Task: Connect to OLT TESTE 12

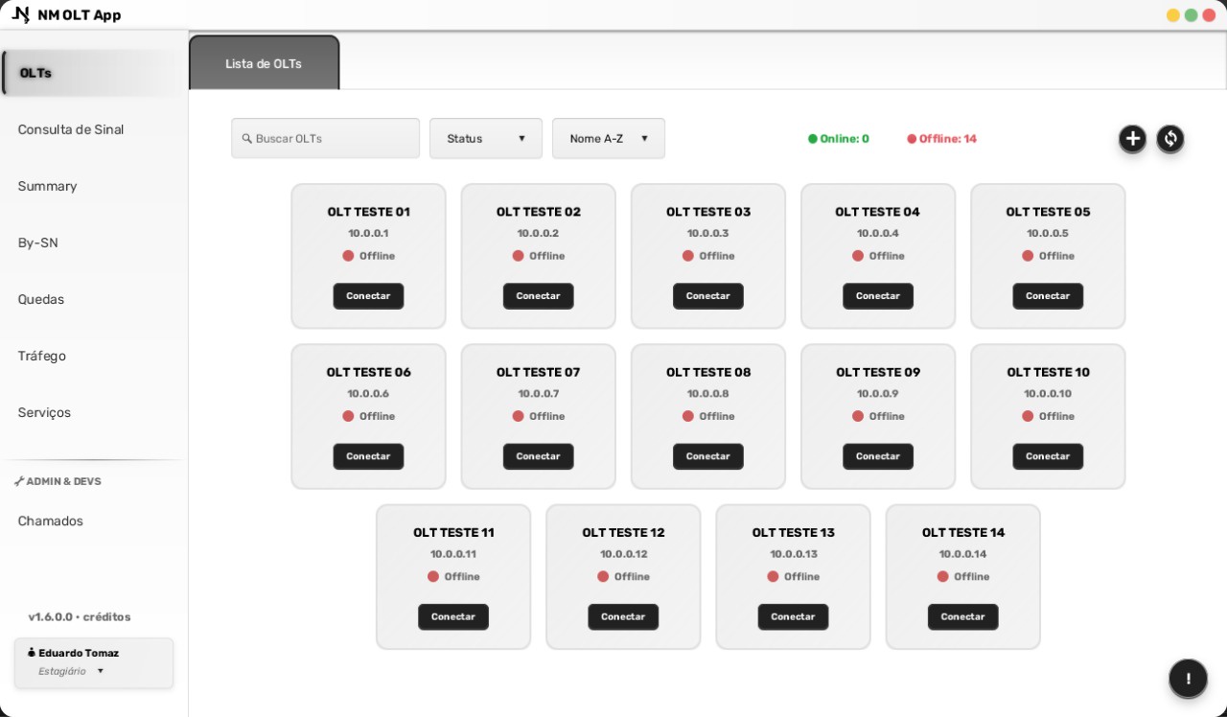Action: [623, 616]
